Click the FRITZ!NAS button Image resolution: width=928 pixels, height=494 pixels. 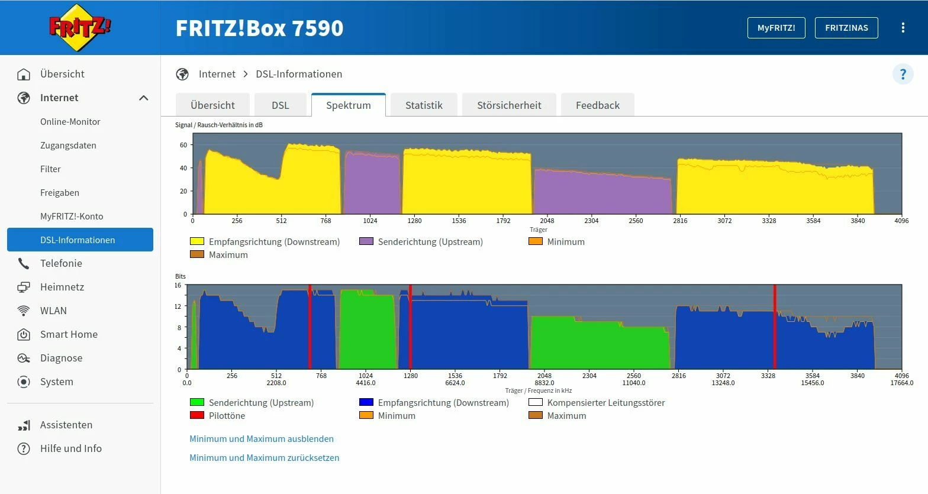pos(846,28)
